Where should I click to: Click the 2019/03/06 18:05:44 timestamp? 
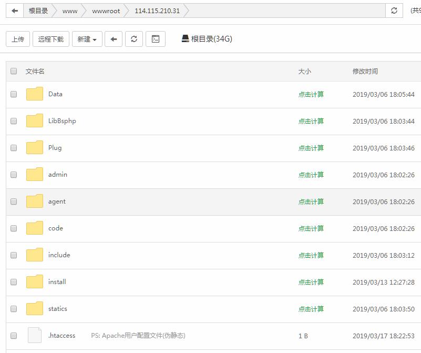[x=383, y=94]
